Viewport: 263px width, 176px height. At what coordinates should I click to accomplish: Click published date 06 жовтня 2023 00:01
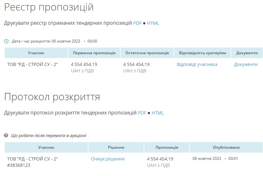[x=215, y=159]
